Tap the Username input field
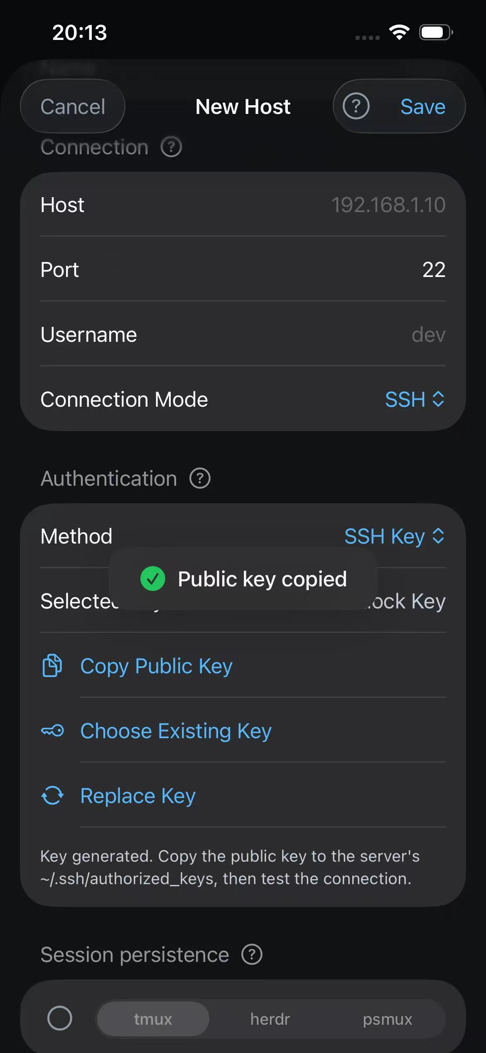This screenshot has width=486, height=1053. (243, 334)
